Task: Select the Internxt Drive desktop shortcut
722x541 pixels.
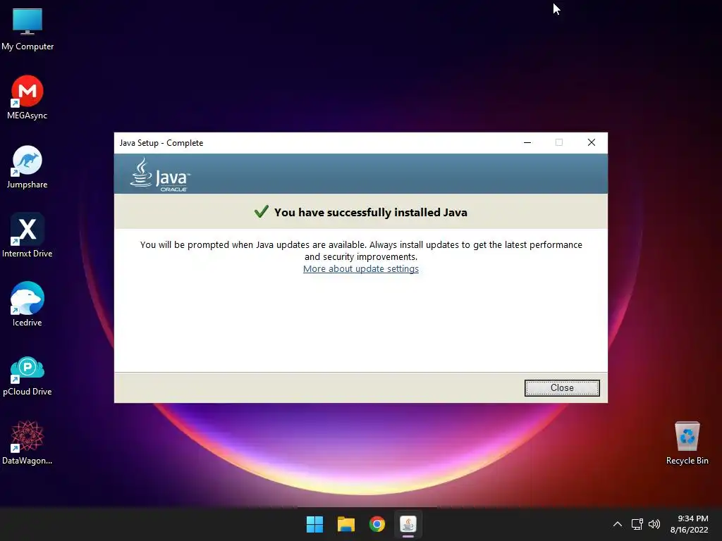Action: click(27, 235)
